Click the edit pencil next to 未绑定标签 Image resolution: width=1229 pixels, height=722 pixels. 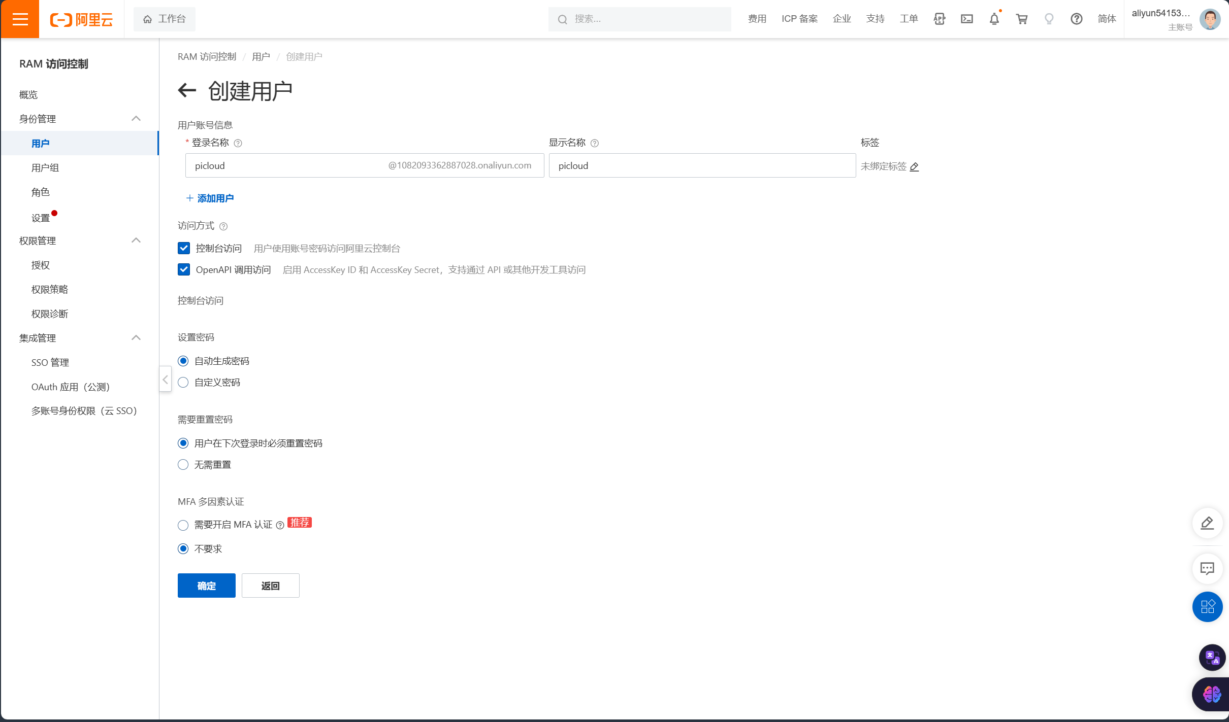pyautogui.click(x=914, y=166)
